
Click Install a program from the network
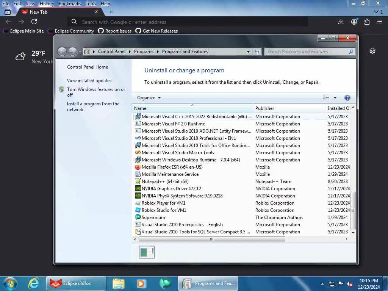[93, 106]
